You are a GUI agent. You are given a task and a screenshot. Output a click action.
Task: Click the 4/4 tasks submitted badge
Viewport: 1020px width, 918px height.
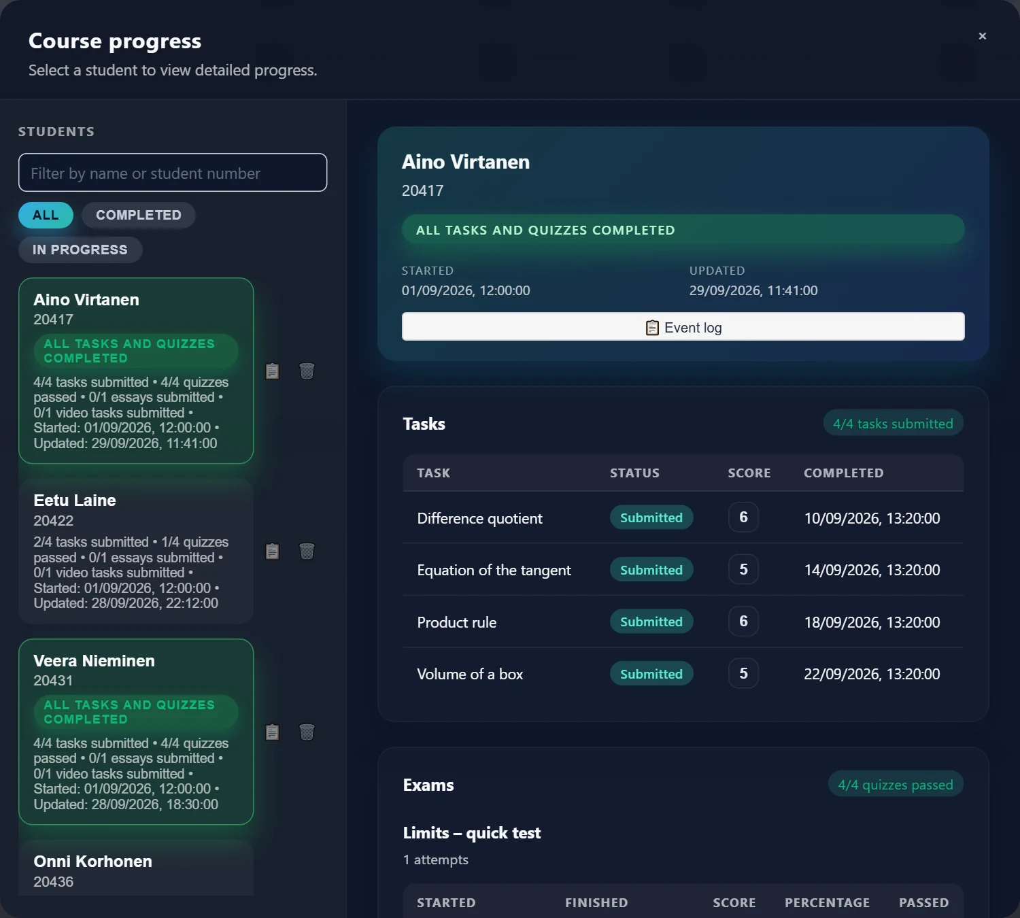pyautogui.click(x=893, y=423)
